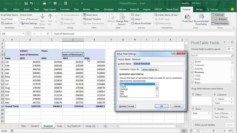Open the Years column filter dropdown
The image size is (237, 133).
point(60,51)
